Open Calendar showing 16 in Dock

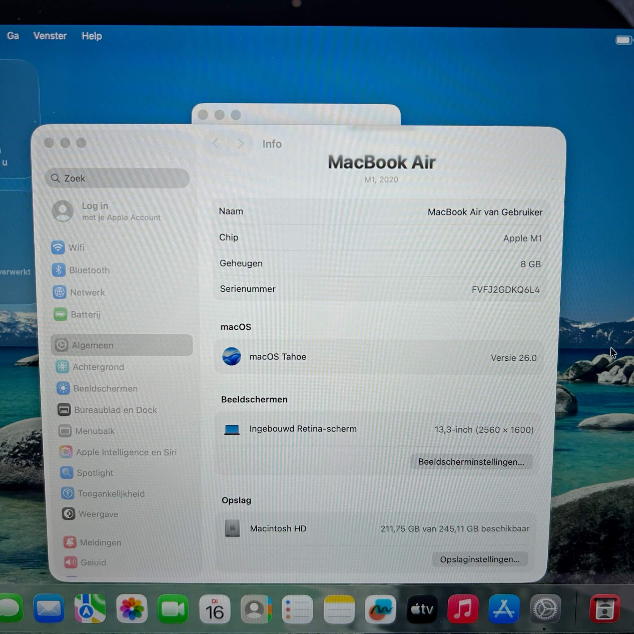(x=215, y=609)
